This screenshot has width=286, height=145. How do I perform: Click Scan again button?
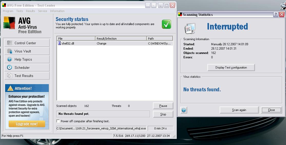coord(239,110)
